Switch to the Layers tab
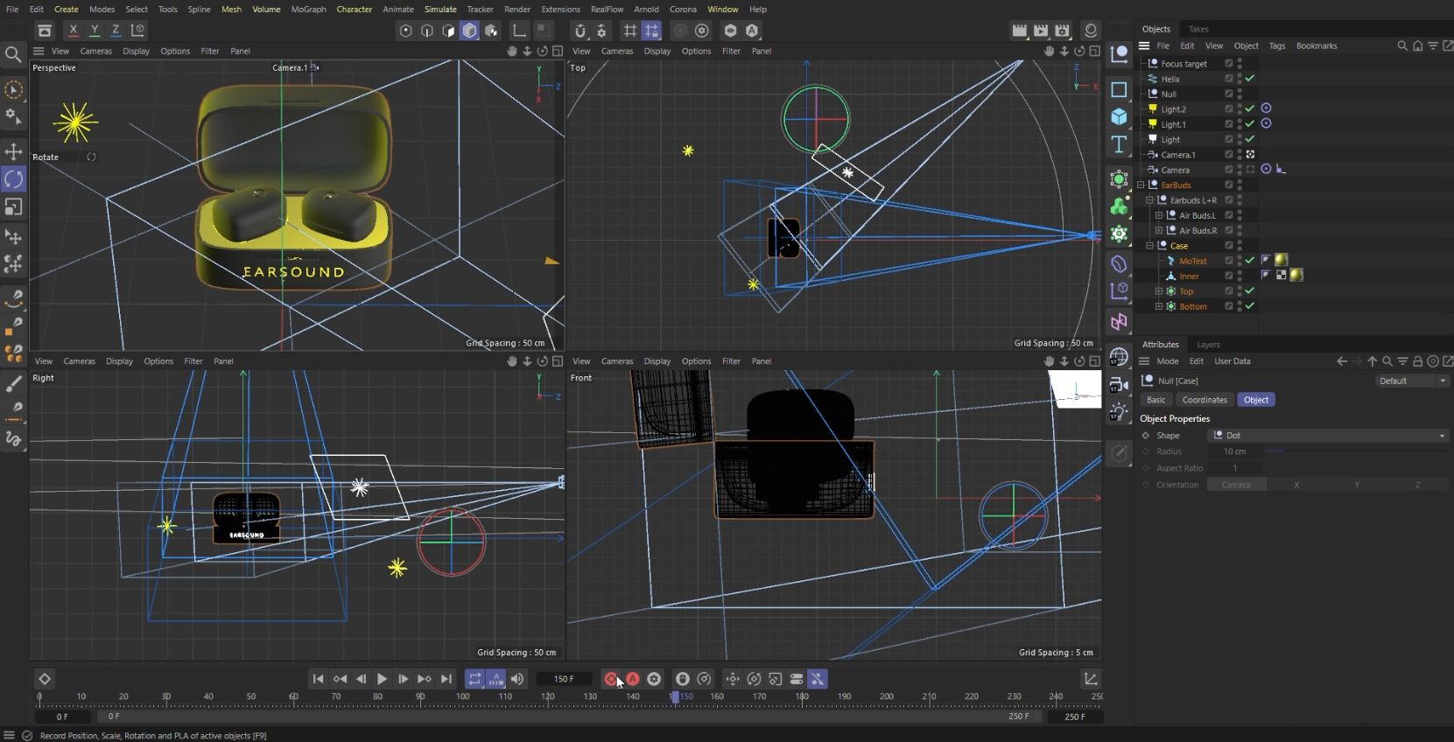The width and height of the screenshot is (1454, 742). (x=1208, y=345)
